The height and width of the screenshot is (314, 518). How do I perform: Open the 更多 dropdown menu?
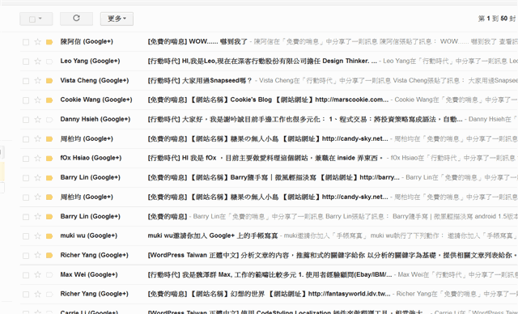click(x=117, y=19)
